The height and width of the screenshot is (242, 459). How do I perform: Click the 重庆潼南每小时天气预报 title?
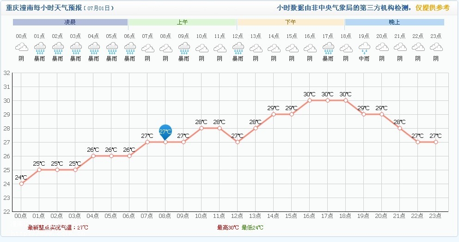coord(44,8)
